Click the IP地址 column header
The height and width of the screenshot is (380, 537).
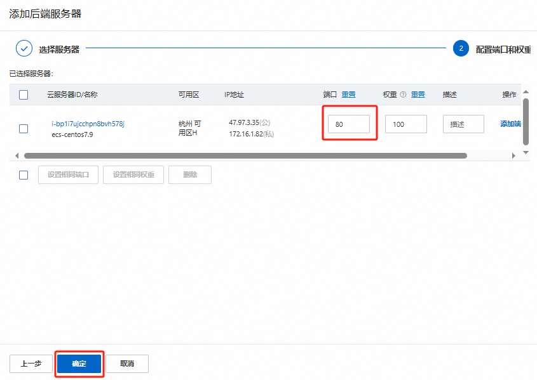tap(234, 95)
